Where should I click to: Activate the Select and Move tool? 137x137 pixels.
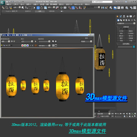pyautogui.click(x=38, y=8)
